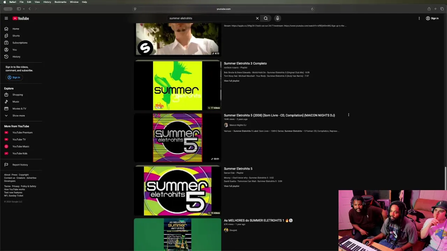Open As Melhores Summer Eletrohits green thumbnail

[x=177, y=235]
